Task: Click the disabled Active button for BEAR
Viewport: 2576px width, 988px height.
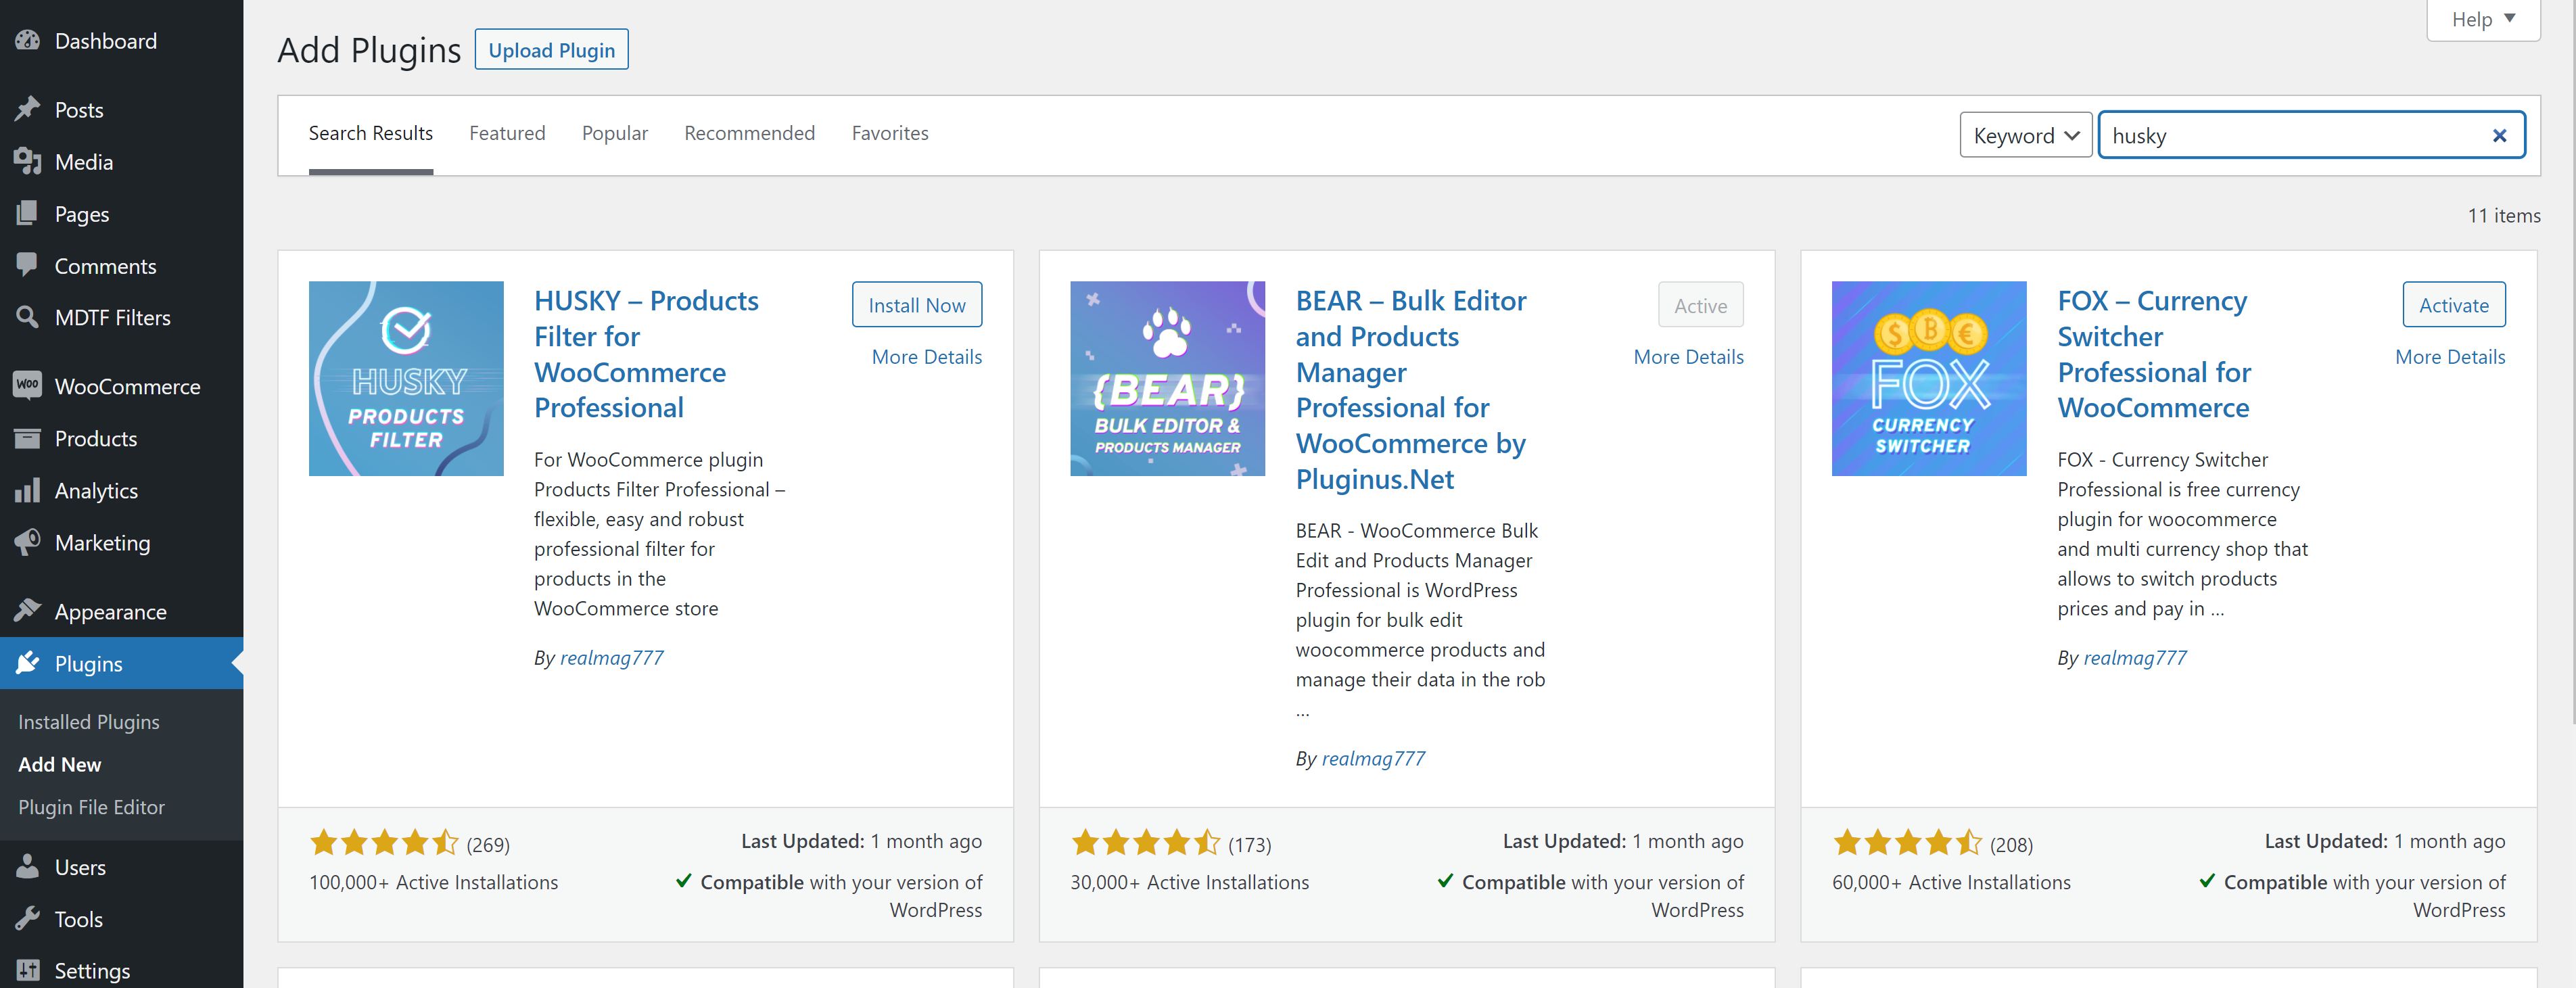Action: 1700,304
